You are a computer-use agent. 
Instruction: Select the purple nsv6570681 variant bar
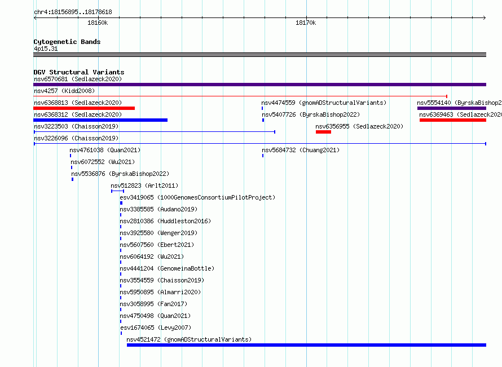pyautogui.click(x=259, y=85)
